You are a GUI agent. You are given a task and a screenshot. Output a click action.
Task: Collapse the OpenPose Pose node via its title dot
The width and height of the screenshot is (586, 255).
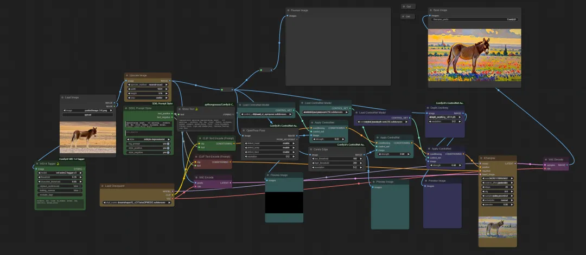244,130
